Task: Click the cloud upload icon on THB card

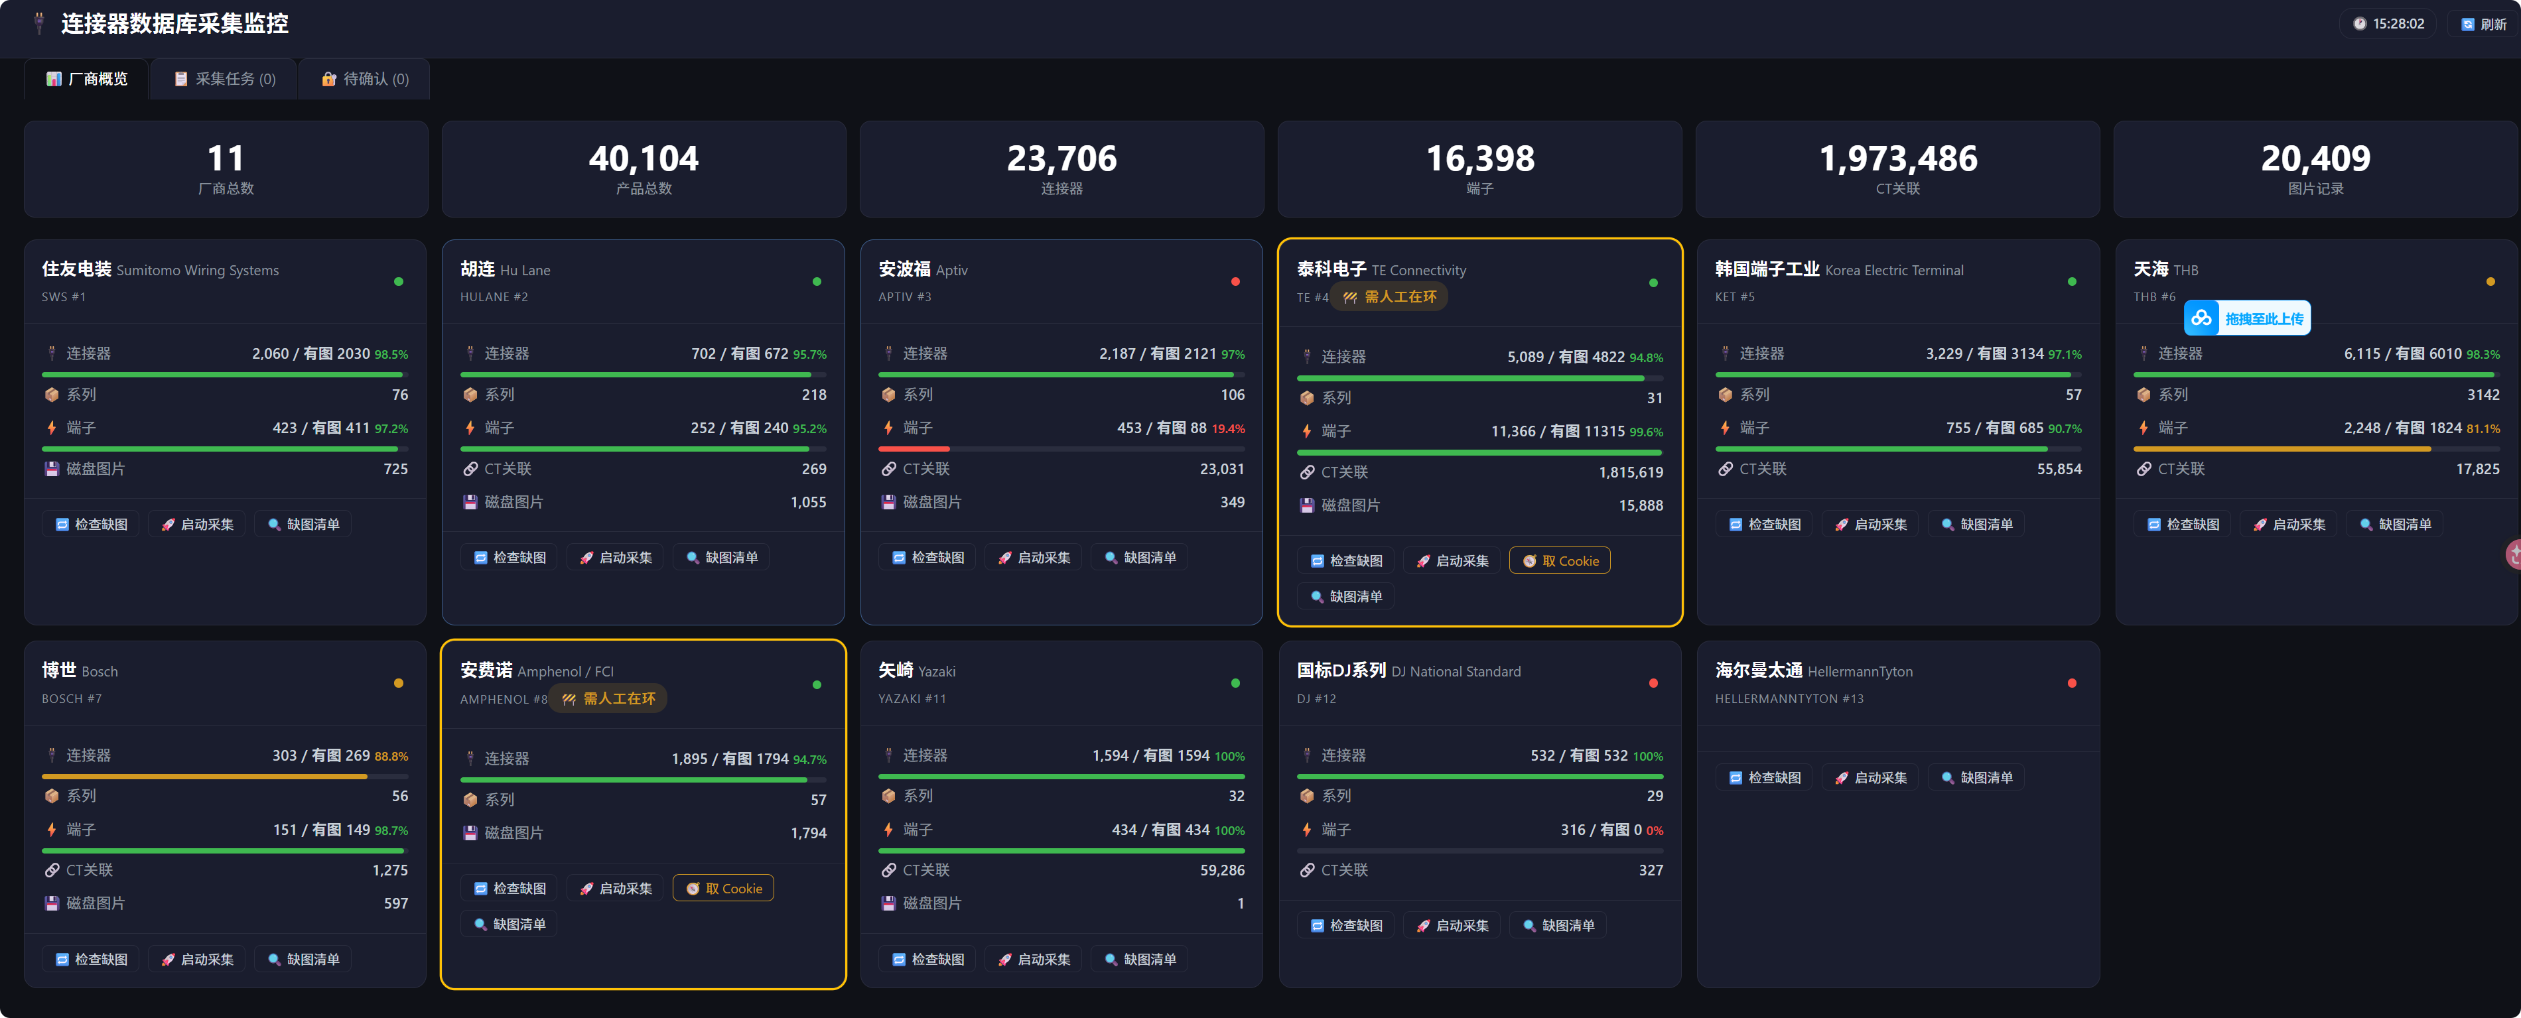Action: point(2201,318)
